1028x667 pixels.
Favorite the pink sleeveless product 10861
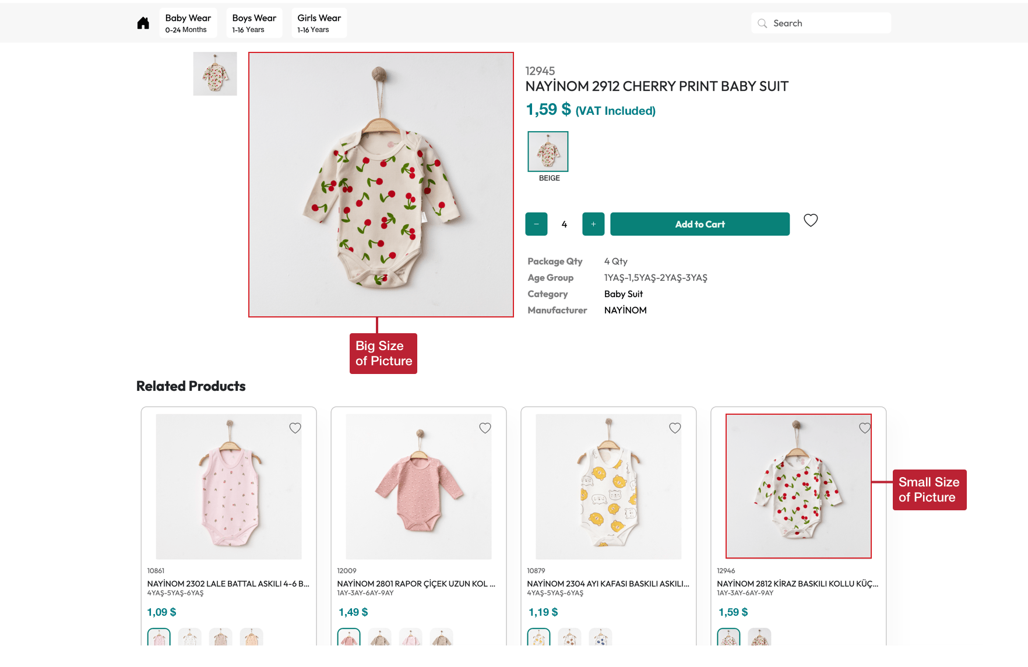pos(295,428)
